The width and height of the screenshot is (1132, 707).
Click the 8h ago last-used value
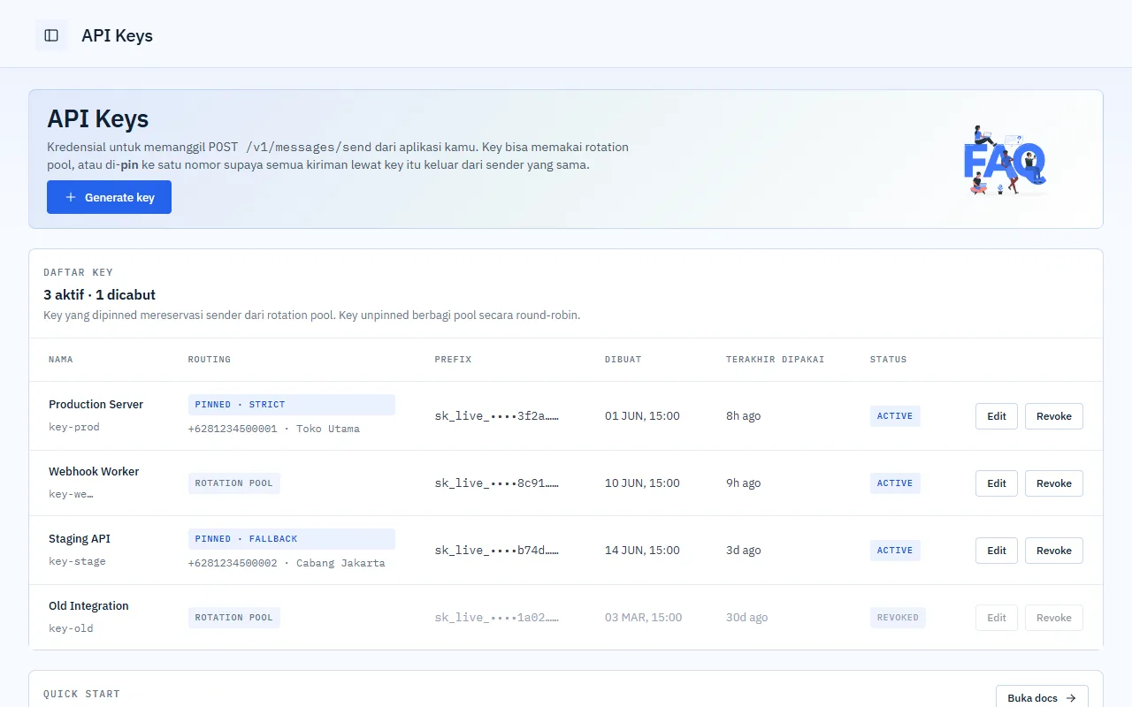[743, 416]
